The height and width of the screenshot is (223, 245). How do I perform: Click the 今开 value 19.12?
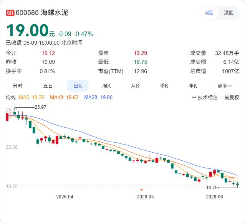pyautogui.click(x=48, y=53)
